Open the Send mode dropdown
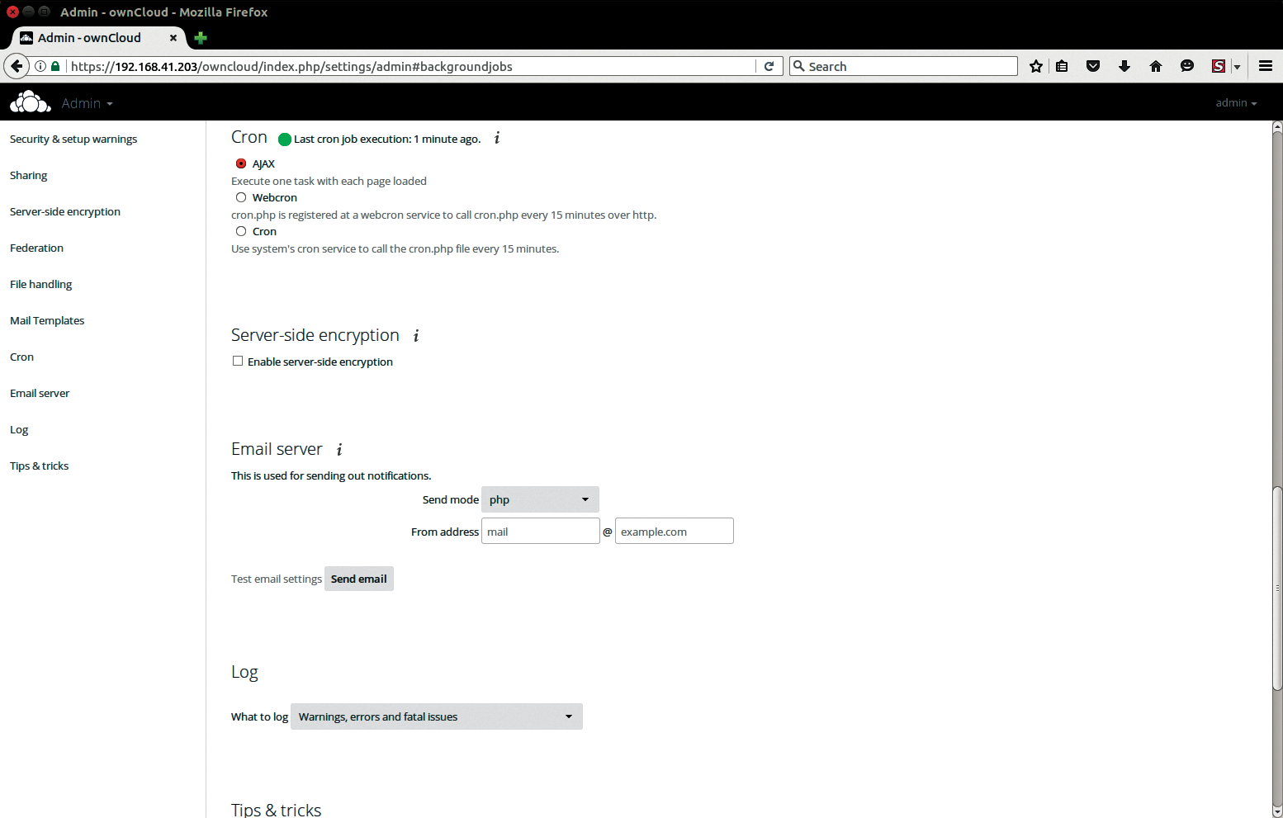The image size is (1283, 818). coord(539,499)
